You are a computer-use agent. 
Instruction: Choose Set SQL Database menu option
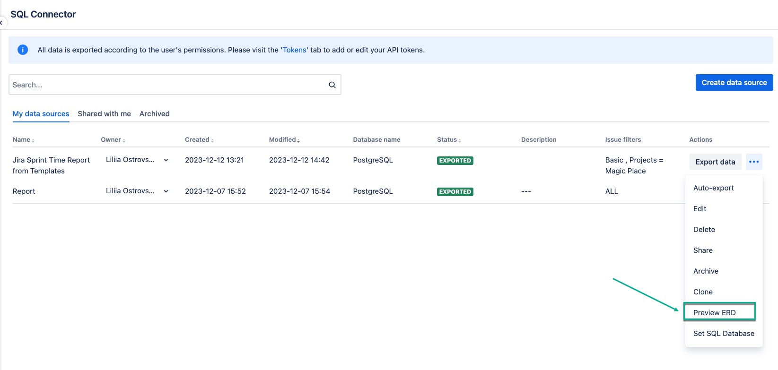click(x=724, y=334)
